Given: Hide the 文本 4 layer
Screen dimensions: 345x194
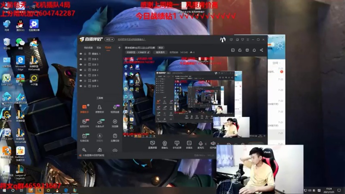Looking at the screenshot, I should 81,86.
